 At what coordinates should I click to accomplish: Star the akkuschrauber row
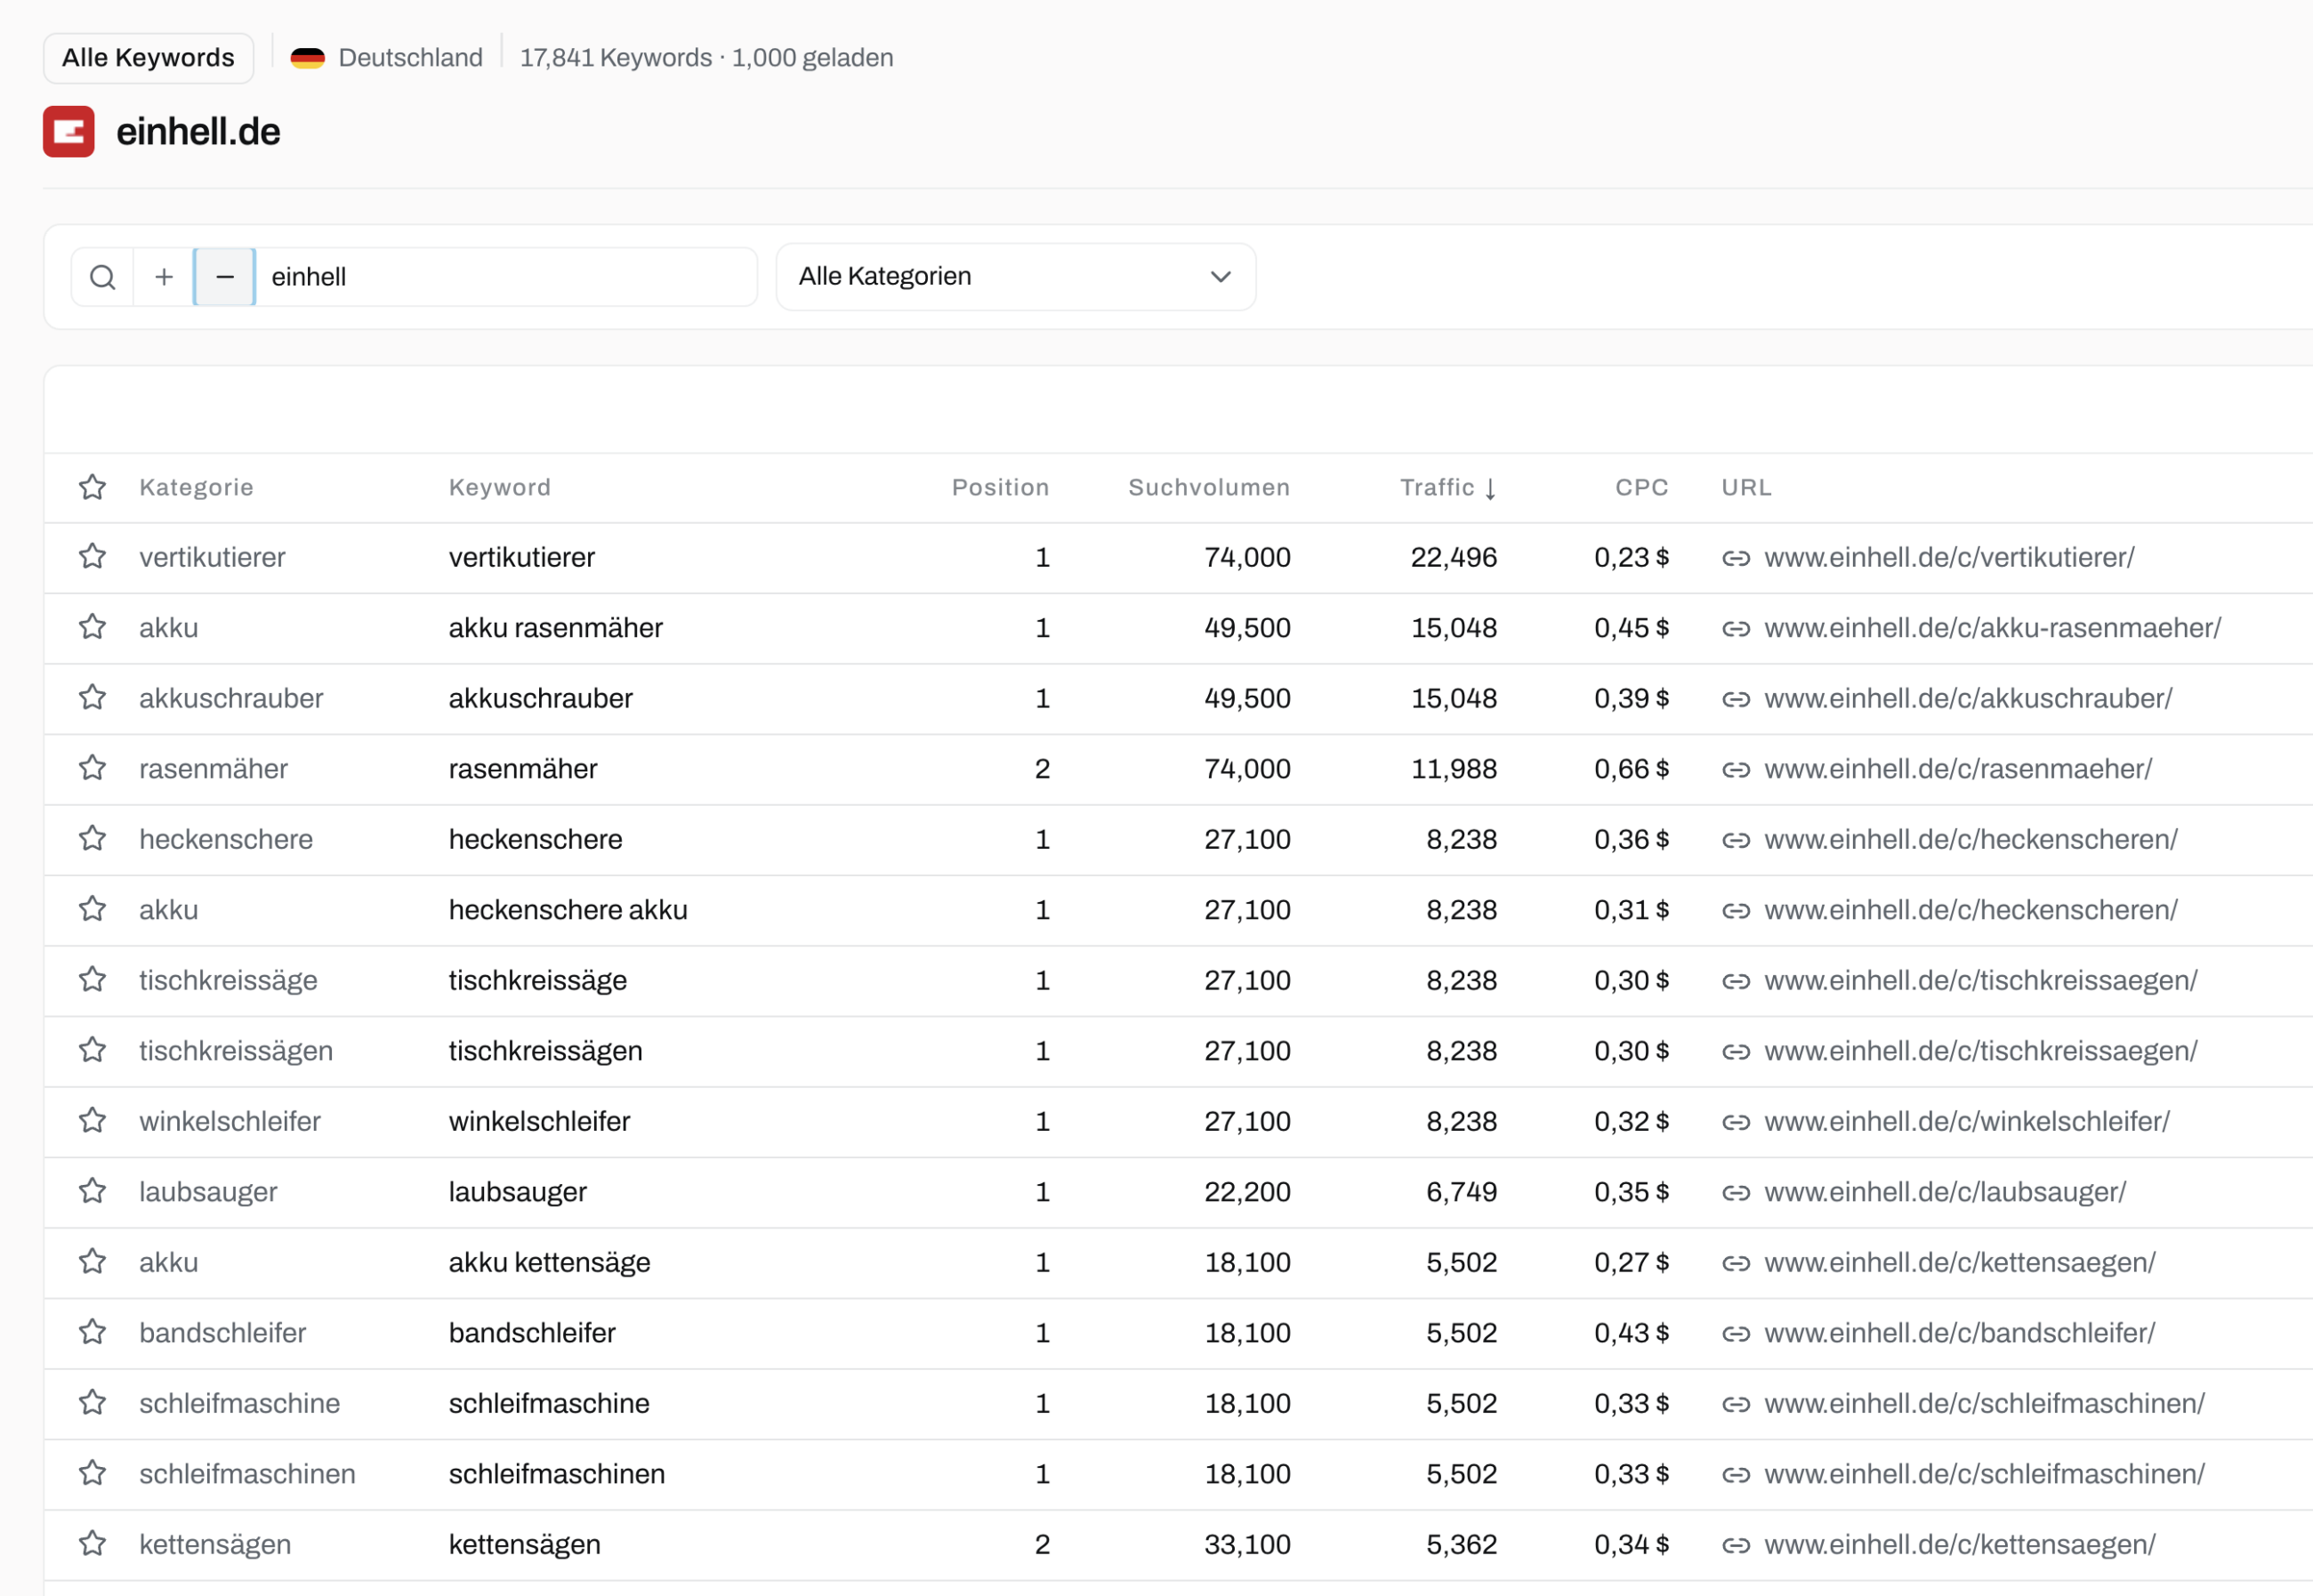pos(93,697)
